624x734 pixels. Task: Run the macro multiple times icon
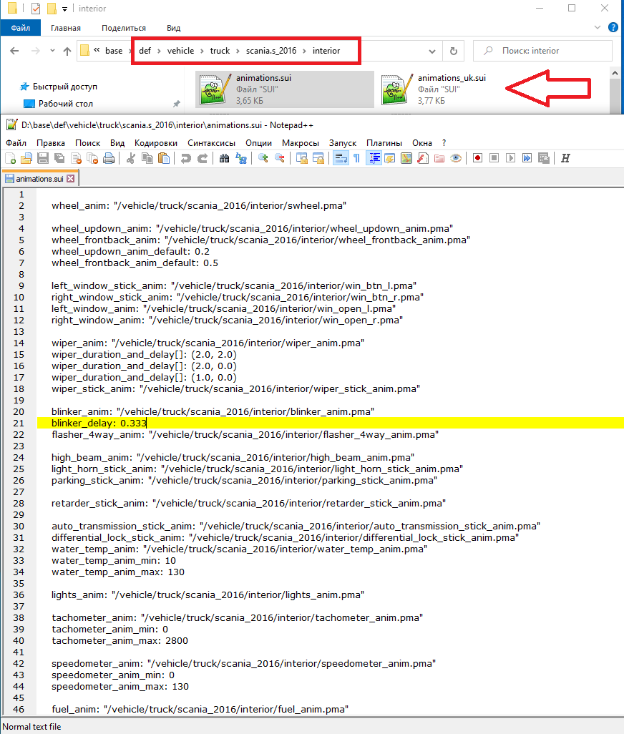527,158
